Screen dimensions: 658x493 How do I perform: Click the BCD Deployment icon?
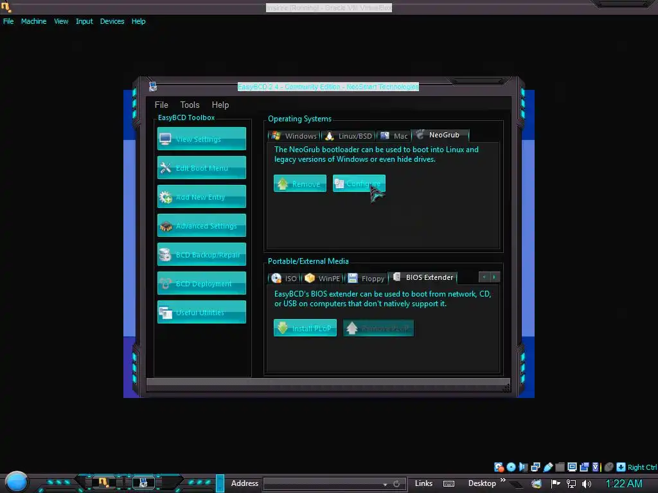[x=165, y=283]
